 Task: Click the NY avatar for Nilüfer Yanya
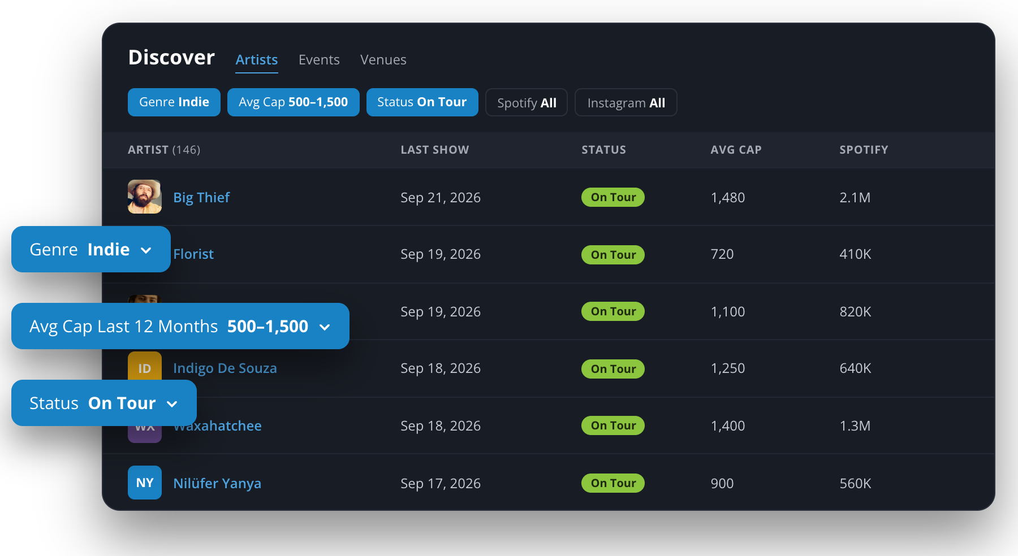pos(145,483)
